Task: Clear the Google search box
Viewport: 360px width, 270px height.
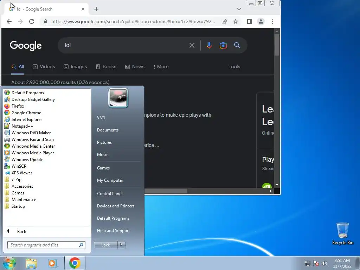Action: 192,45
